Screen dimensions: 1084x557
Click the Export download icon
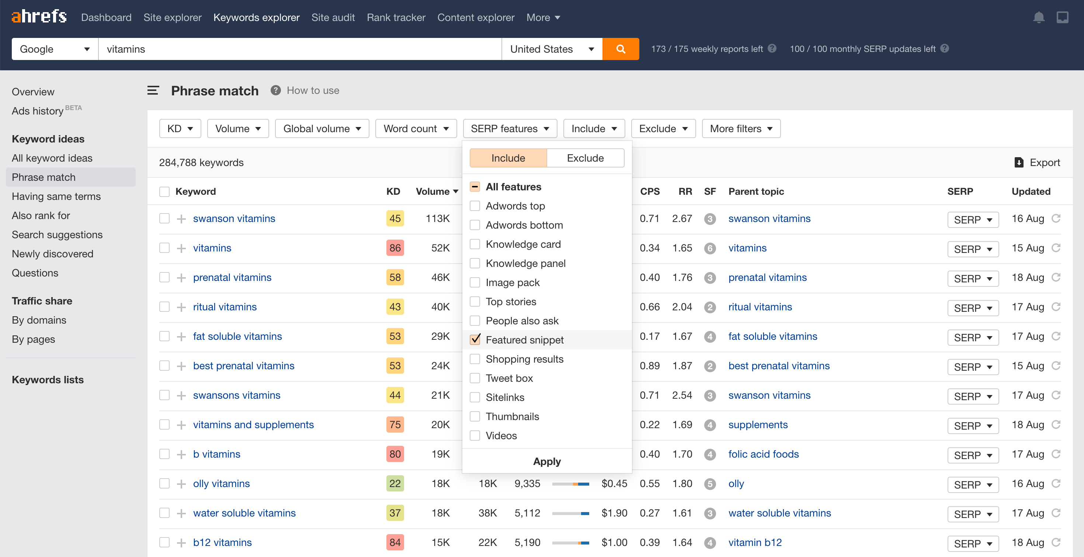[1018, 162]
